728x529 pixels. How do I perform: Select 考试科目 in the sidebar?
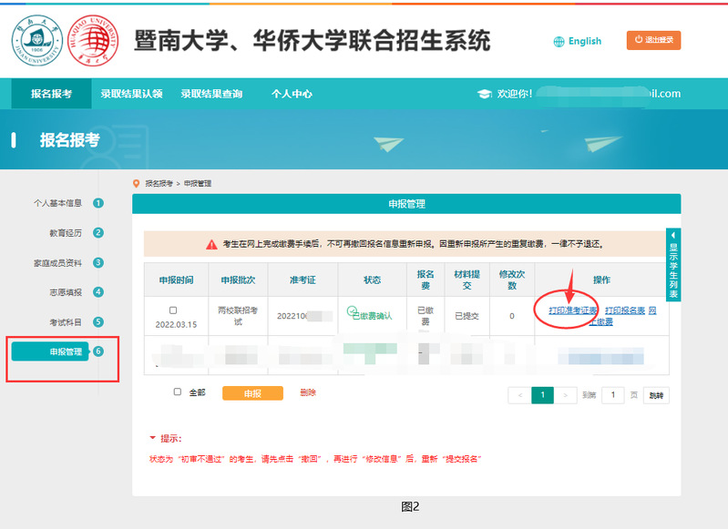(66, 322)
